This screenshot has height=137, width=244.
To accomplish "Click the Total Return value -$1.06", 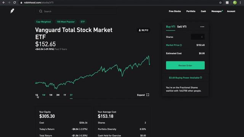I will (80, 135).
